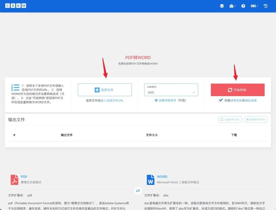Open the help question mark icon
276x210 pixels.
click(243, 6)
